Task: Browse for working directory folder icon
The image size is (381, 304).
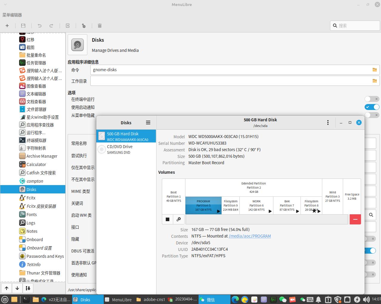Action: point(374,81)
